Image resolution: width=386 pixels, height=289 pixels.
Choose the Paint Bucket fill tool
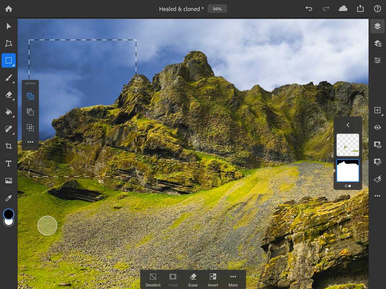click(8, 112)
